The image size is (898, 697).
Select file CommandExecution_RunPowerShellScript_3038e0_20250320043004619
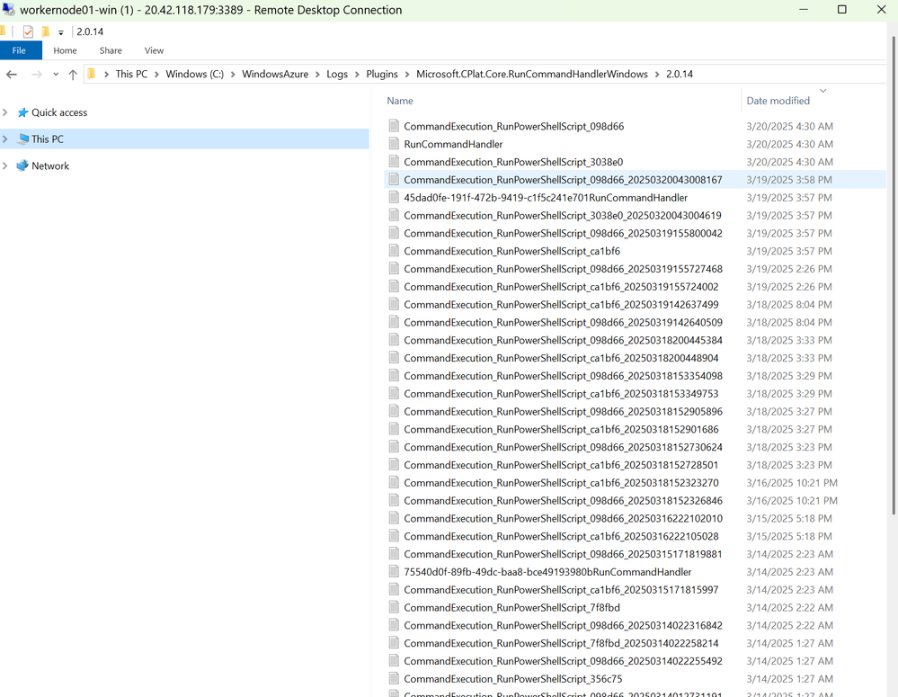(563, 216)
